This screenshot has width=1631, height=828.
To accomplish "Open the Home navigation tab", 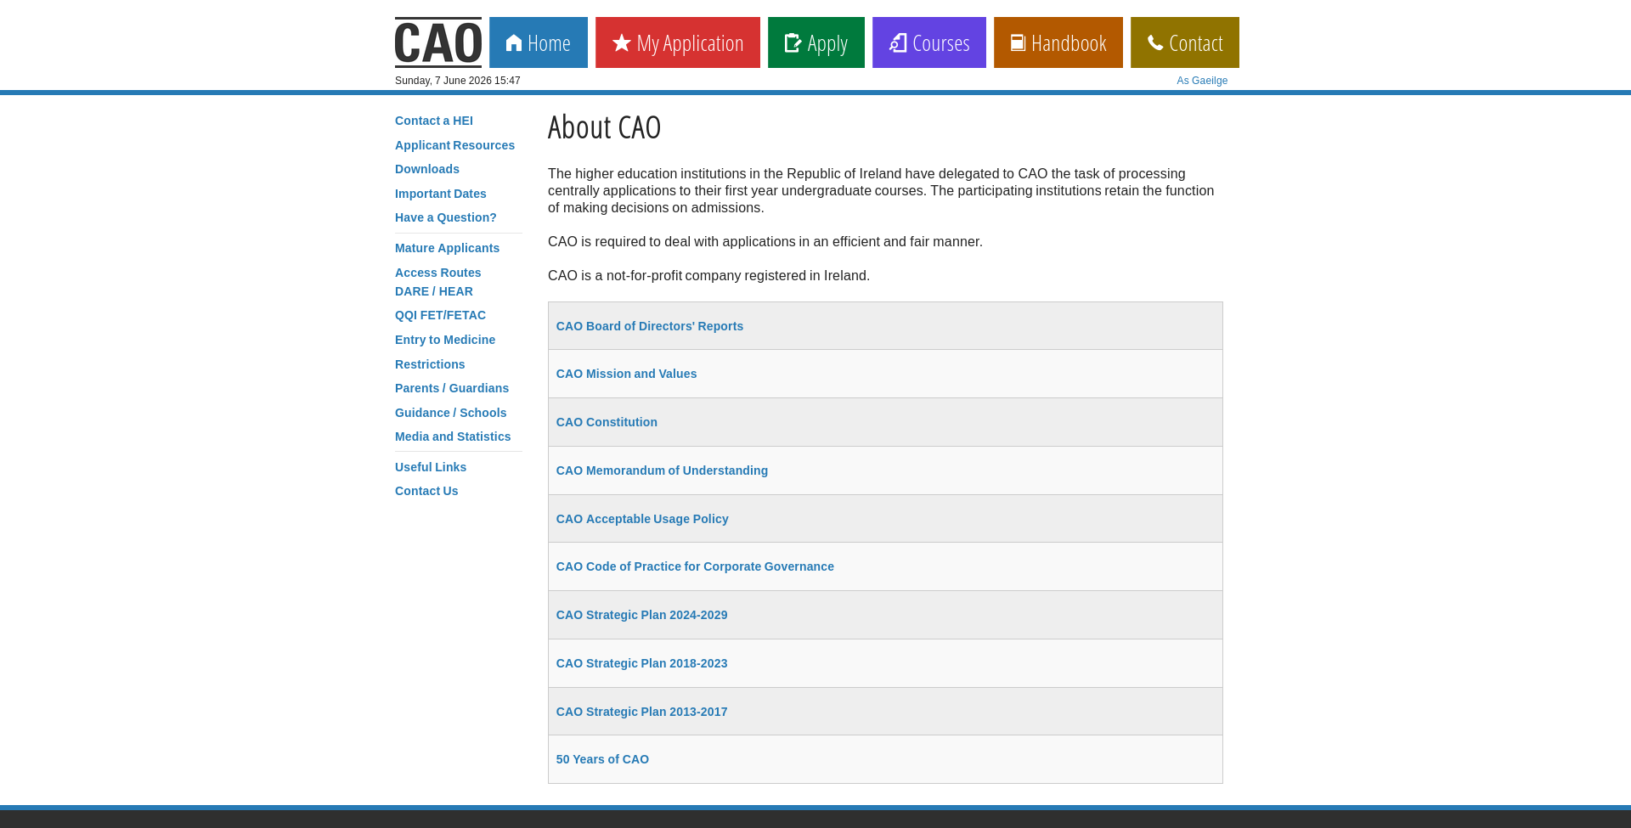I will pyautogui.click(x=539, y=42).
